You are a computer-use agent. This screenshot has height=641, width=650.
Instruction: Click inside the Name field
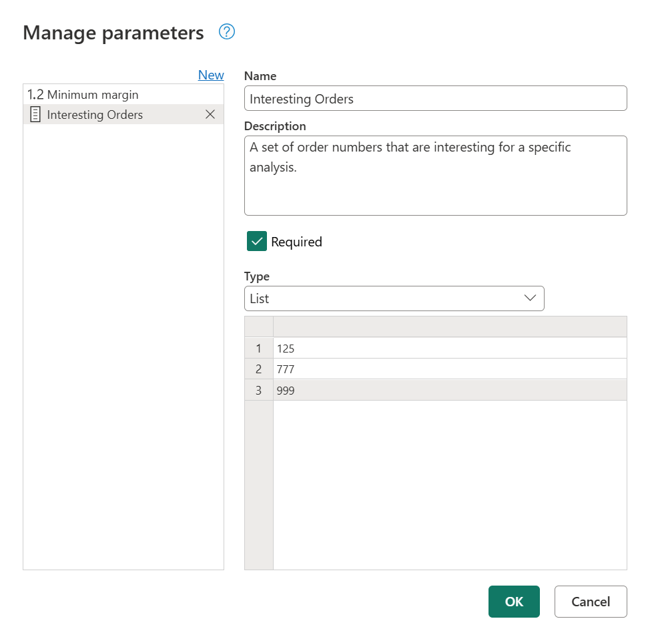coord(436,97)
